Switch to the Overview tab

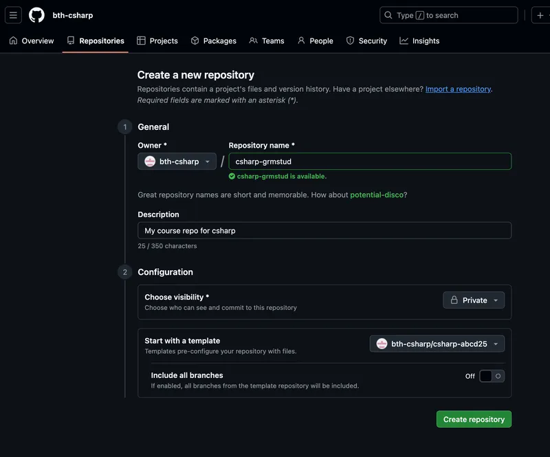pyautogui.click(x=32, y=41)
